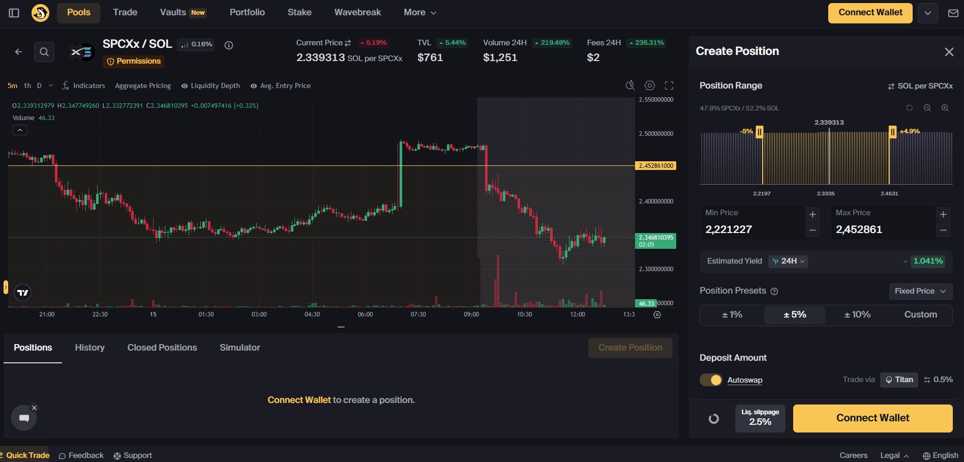The image size is (964, 462).
Task: Open the Pools navigation tab
Action: click(78, 13)
